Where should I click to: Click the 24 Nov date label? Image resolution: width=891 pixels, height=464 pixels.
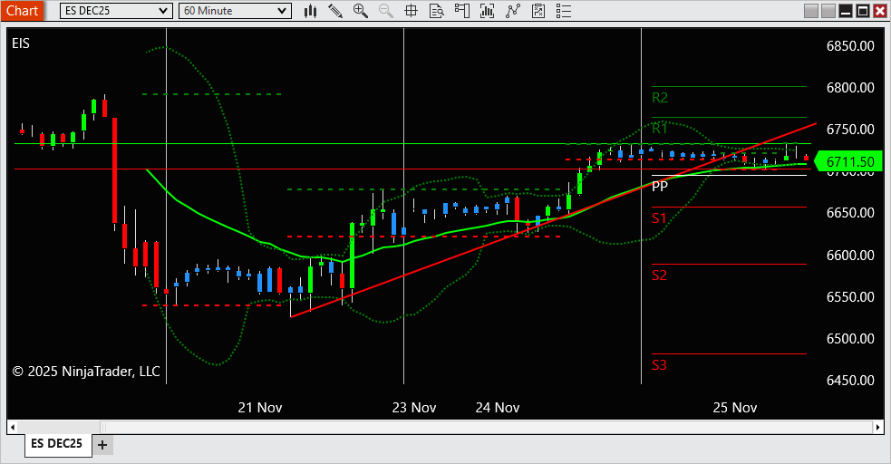click(x=498, y=408)
